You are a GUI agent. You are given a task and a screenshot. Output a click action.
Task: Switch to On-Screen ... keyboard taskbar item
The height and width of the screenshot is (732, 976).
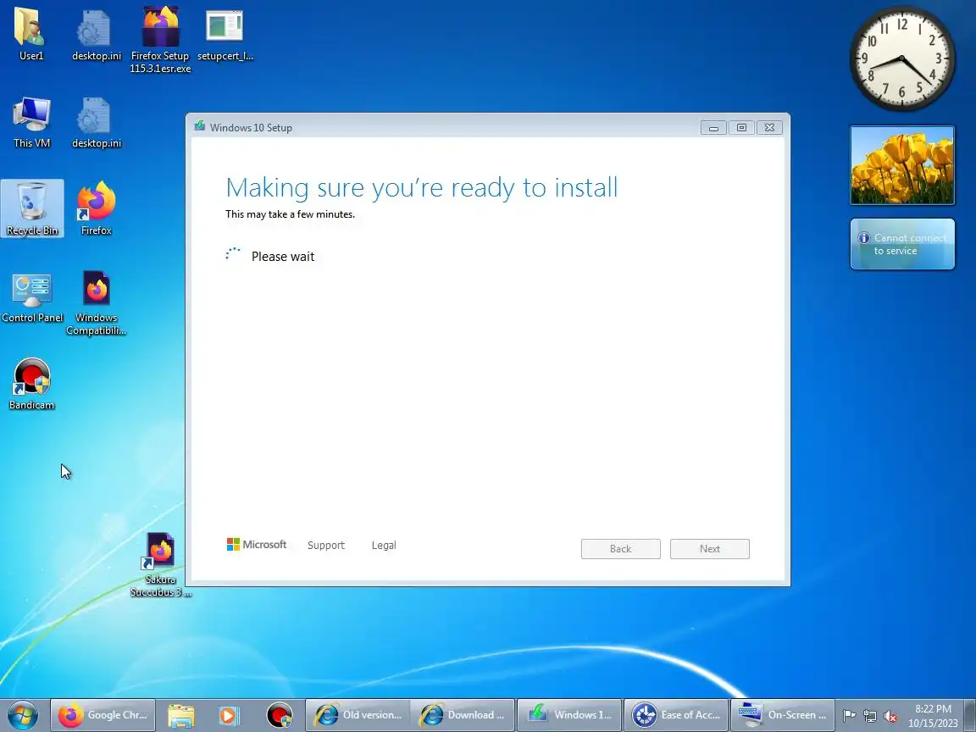tap(783, 715)
